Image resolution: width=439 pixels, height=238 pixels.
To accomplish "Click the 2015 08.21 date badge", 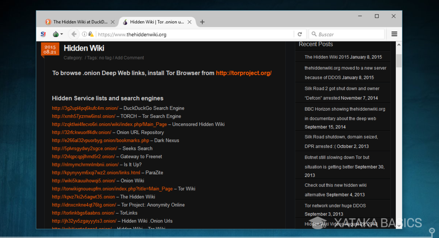I will (x=50, y=49).
